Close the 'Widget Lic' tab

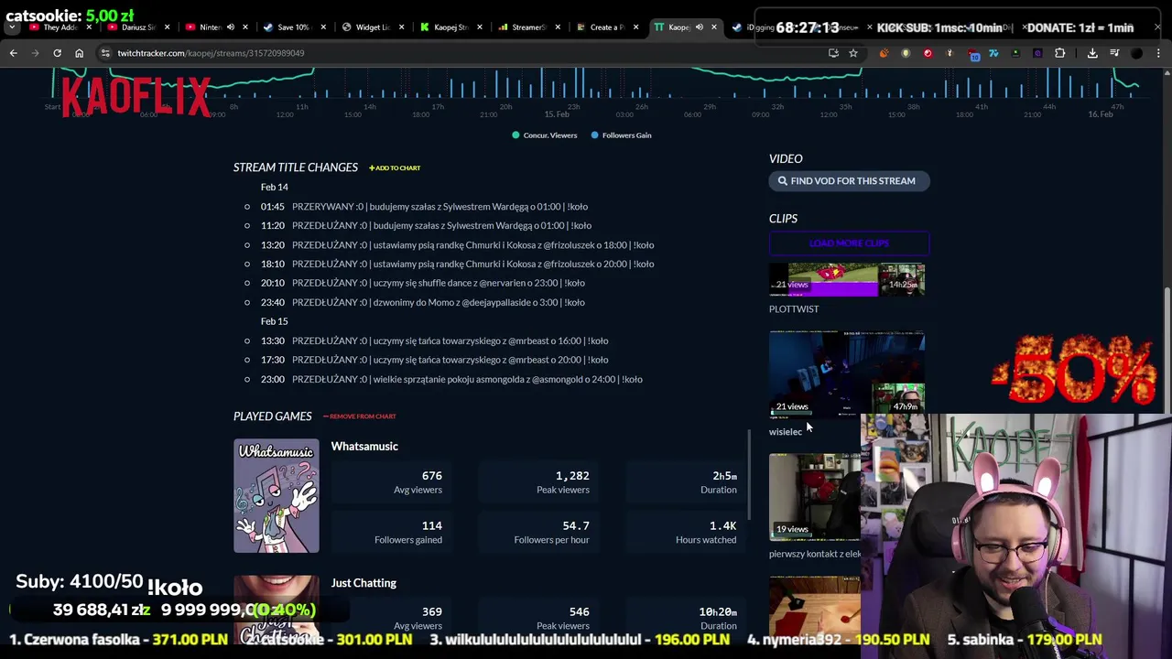click(x=401, y=27)
